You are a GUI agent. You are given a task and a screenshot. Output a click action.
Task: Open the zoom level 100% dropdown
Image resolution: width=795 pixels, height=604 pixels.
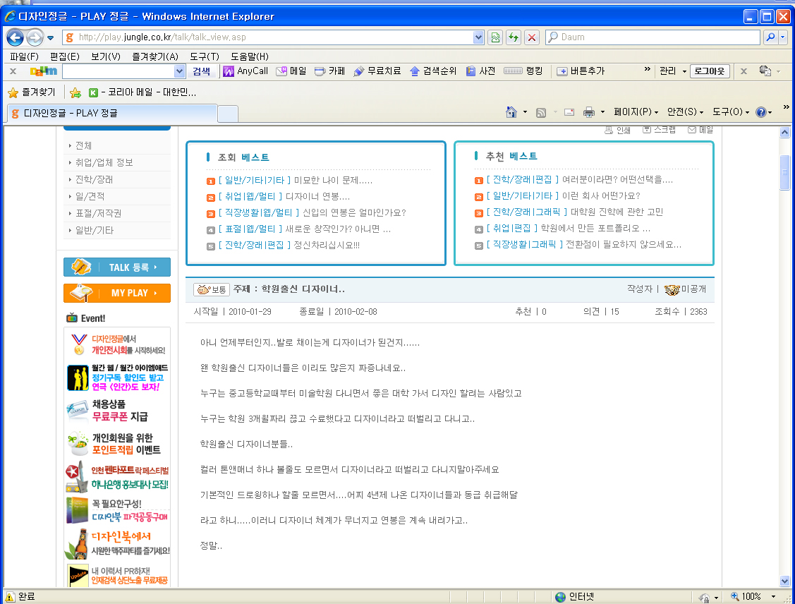click(x=751, y=597)
